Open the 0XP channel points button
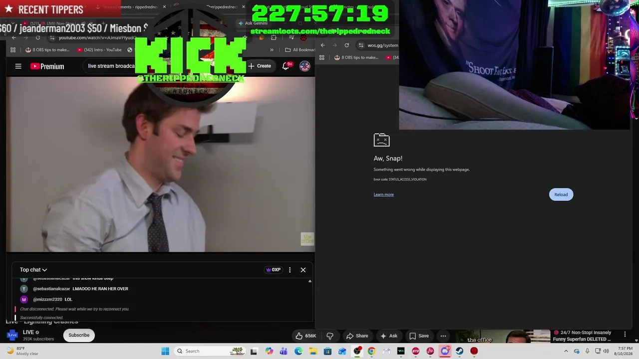 (273, 270)
